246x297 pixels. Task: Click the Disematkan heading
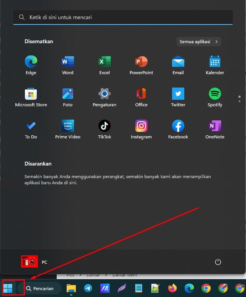coord(39,42)
